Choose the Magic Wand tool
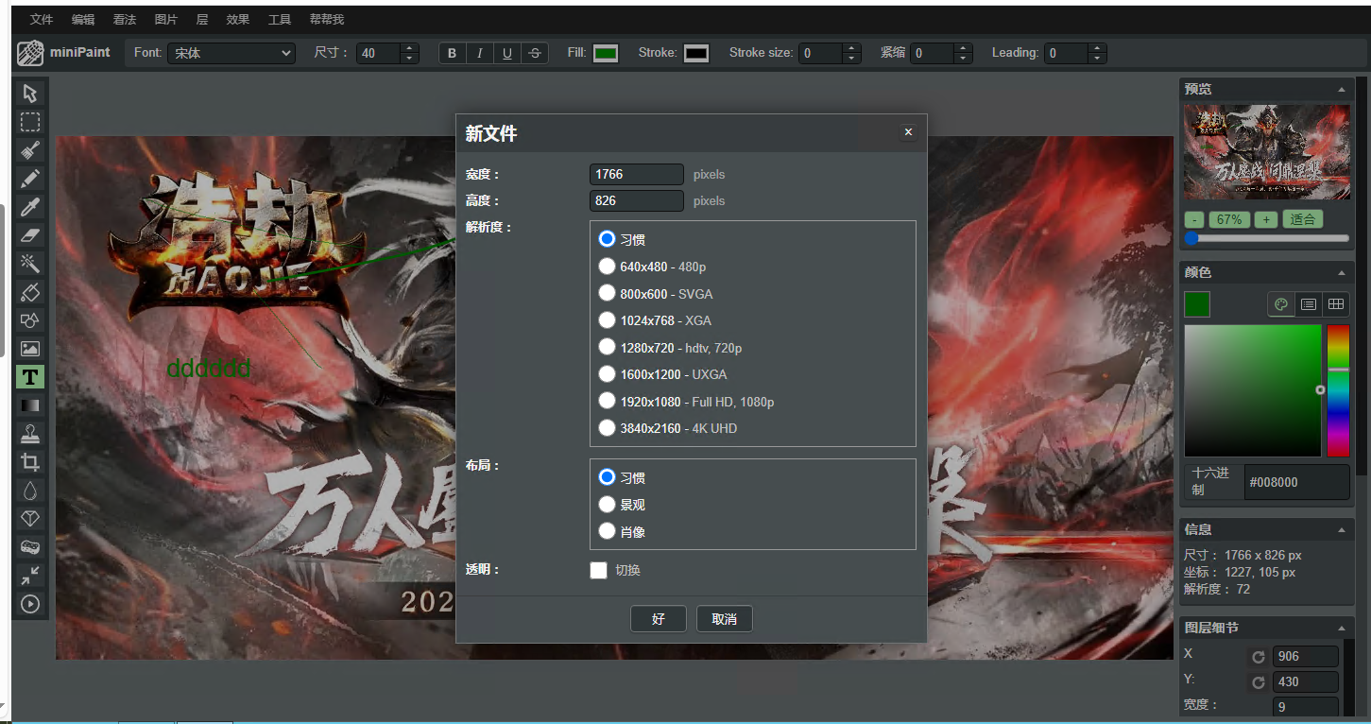The height and width of the screenshot is (724, 1371). pyautogui.click(x=30, y=263)
